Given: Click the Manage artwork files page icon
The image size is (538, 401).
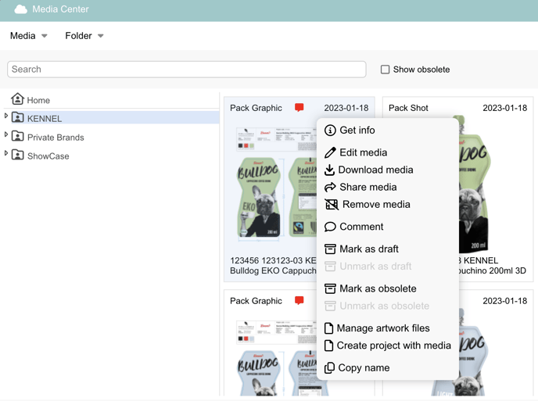Looking at the screenshot, I should (328, 328).
